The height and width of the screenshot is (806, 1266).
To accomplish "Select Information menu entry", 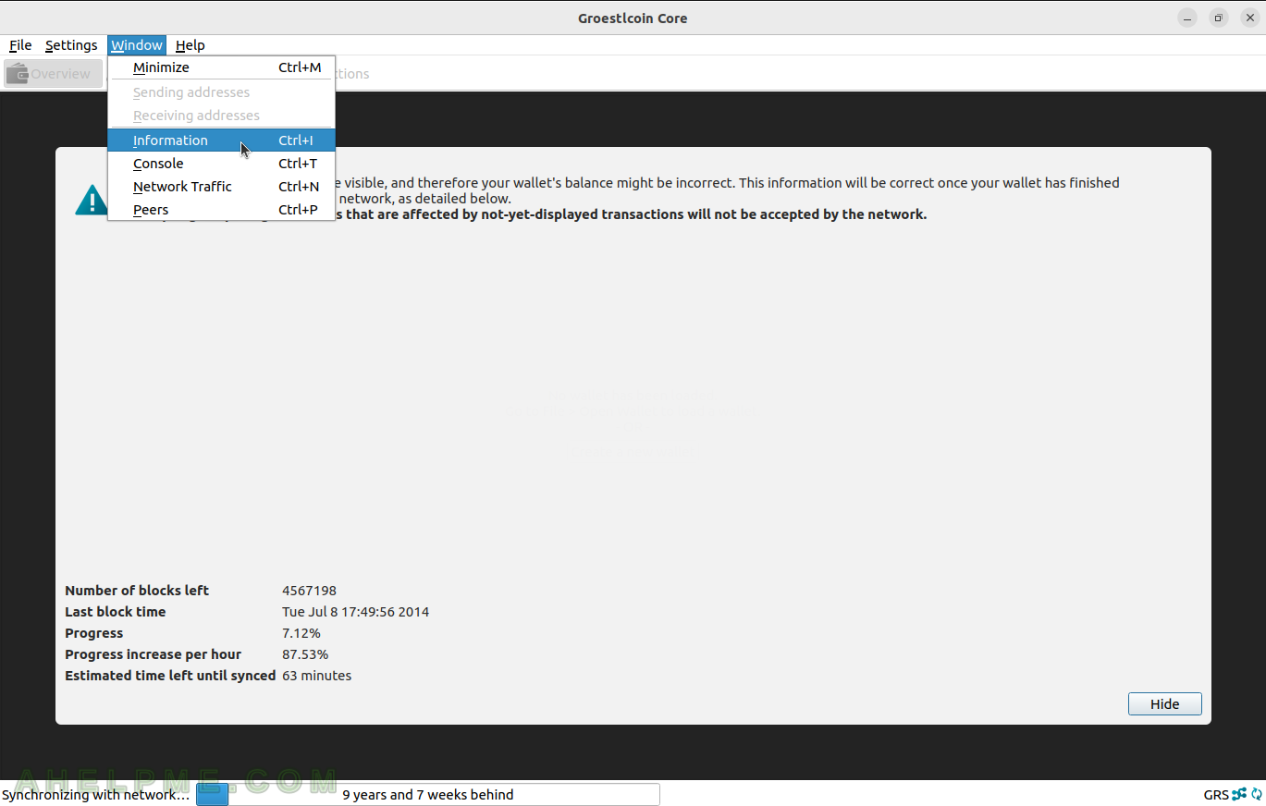I will [x=221, y=140].
